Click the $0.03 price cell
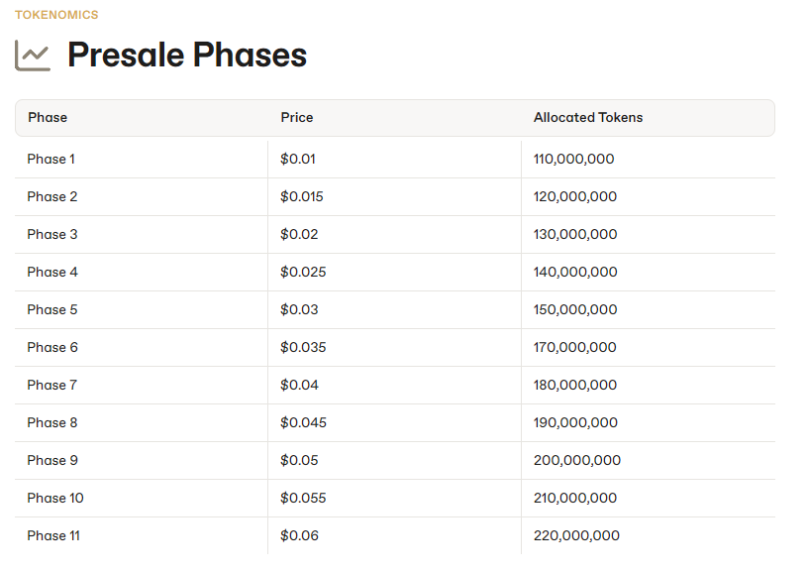The height and width of the screenshot is (572, 808). (x=299, y=309)
